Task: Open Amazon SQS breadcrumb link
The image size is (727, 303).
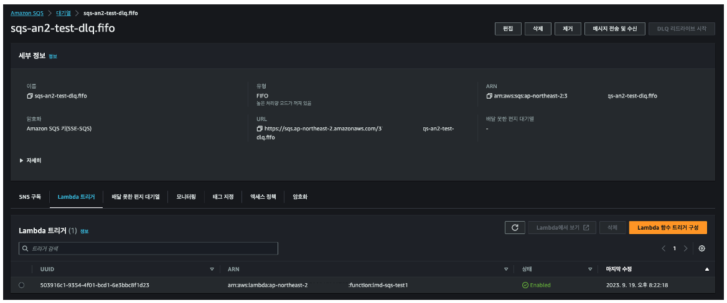Action: pyautogui.click(x=27, y=13)
